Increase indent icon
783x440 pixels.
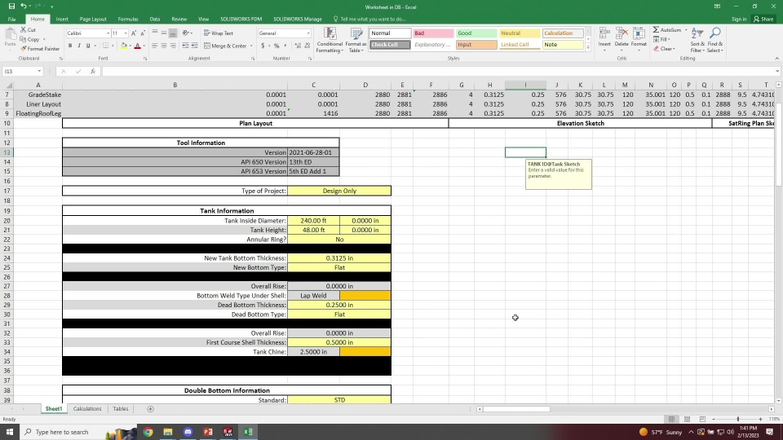(x=194, y=46)
